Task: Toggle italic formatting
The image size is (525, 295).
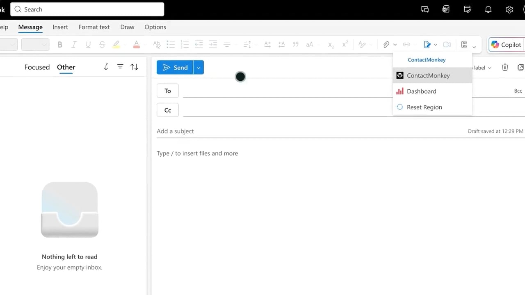Action: pyautogui.click(x=74, y=45)
